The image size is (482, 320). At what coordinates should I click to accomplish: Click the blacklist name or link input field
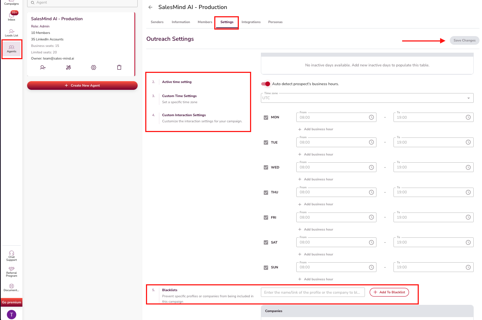click(x=313, y=292)
